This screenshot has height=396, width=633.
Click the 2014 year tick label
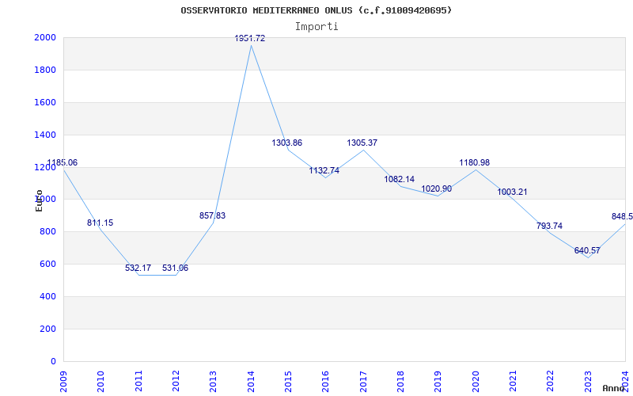pyautogui.click(x=251, y=382)
